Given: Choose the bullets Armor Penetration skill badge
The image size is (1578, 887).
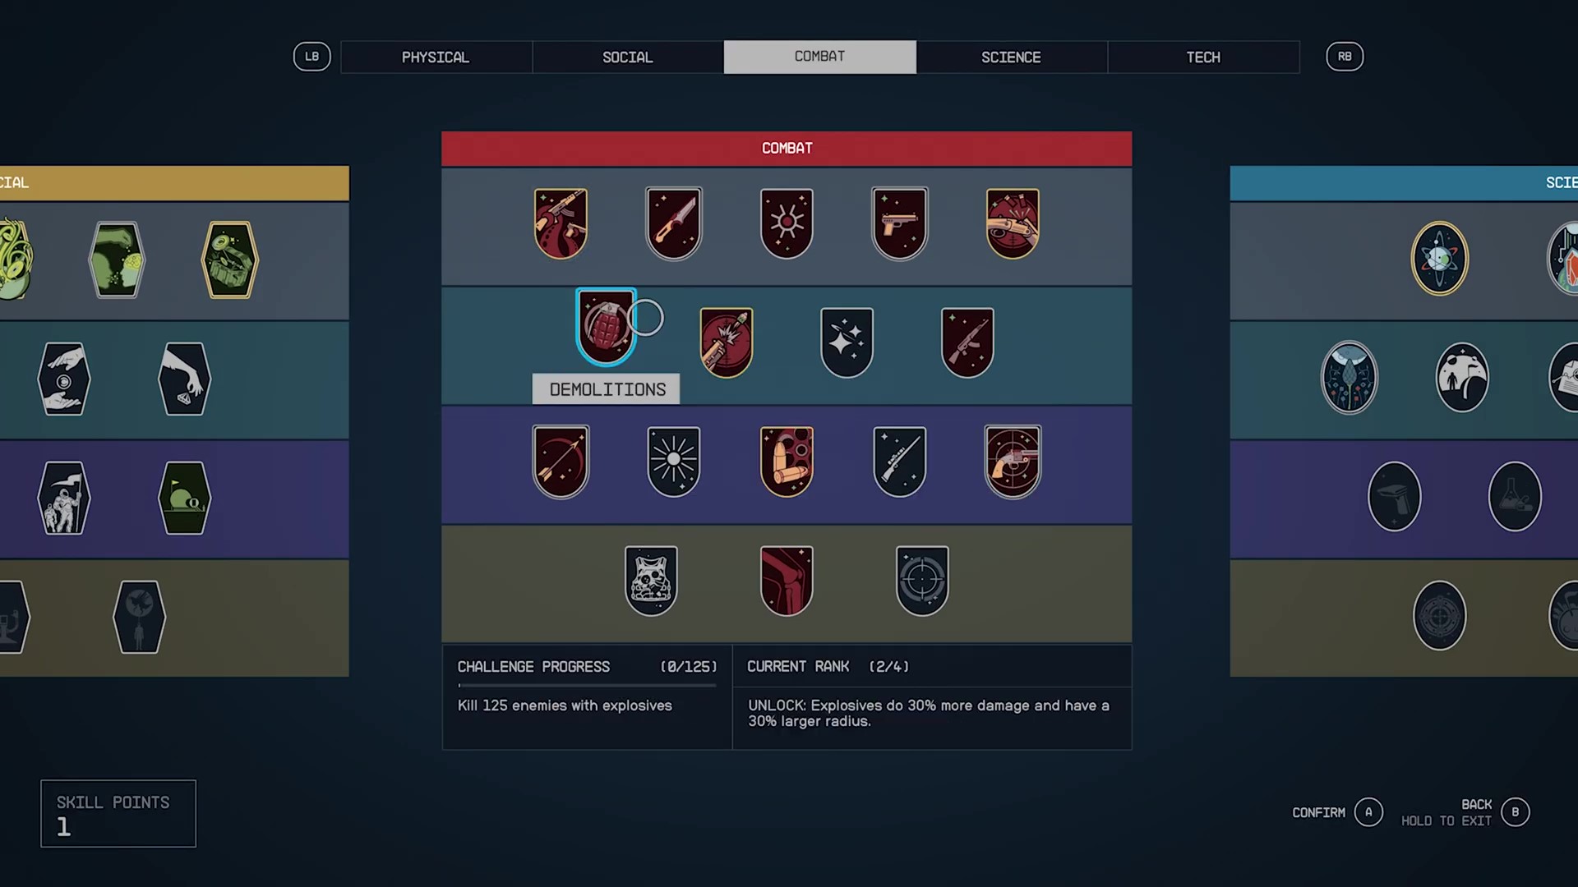Looking at the screenshot, I should pyautogui.click(x=787, y=462).
